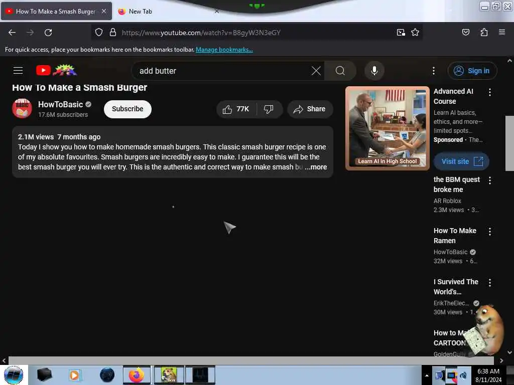The image size is (514, 385).
Task: Open I Survived The World's video
Action: [x=456, y=287]
